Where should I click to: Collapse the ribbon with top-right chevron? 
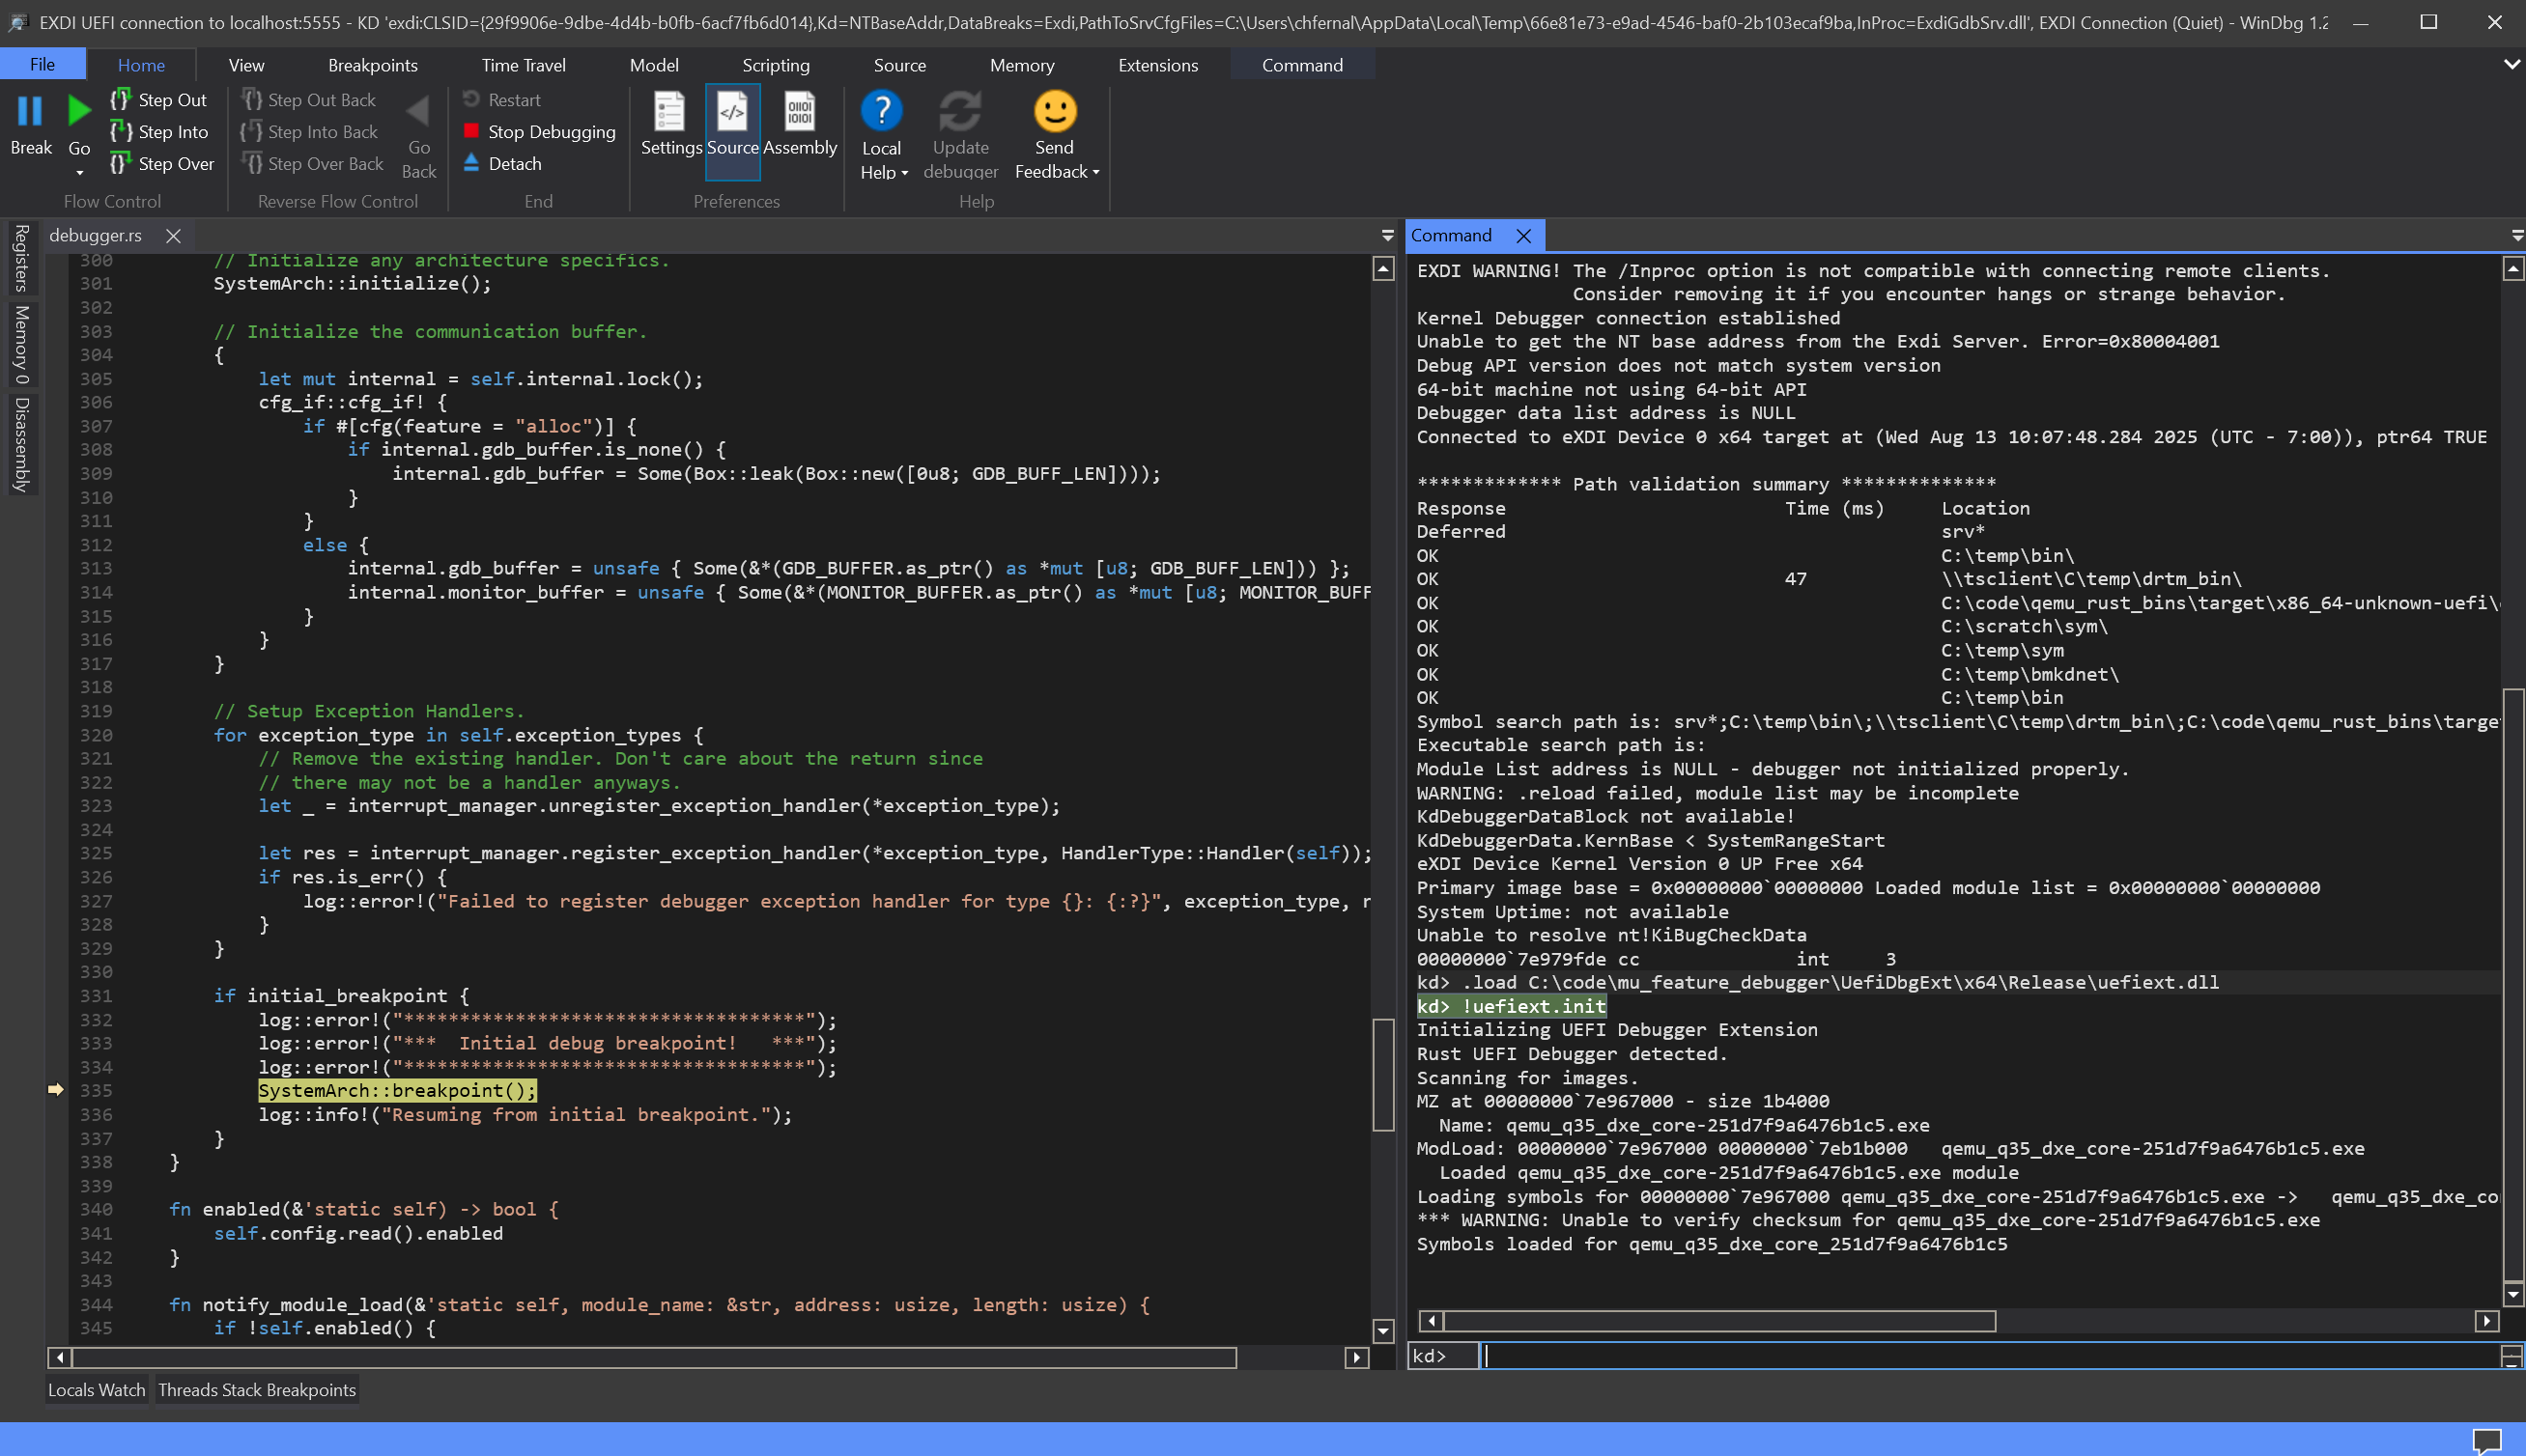[2511, 65]
